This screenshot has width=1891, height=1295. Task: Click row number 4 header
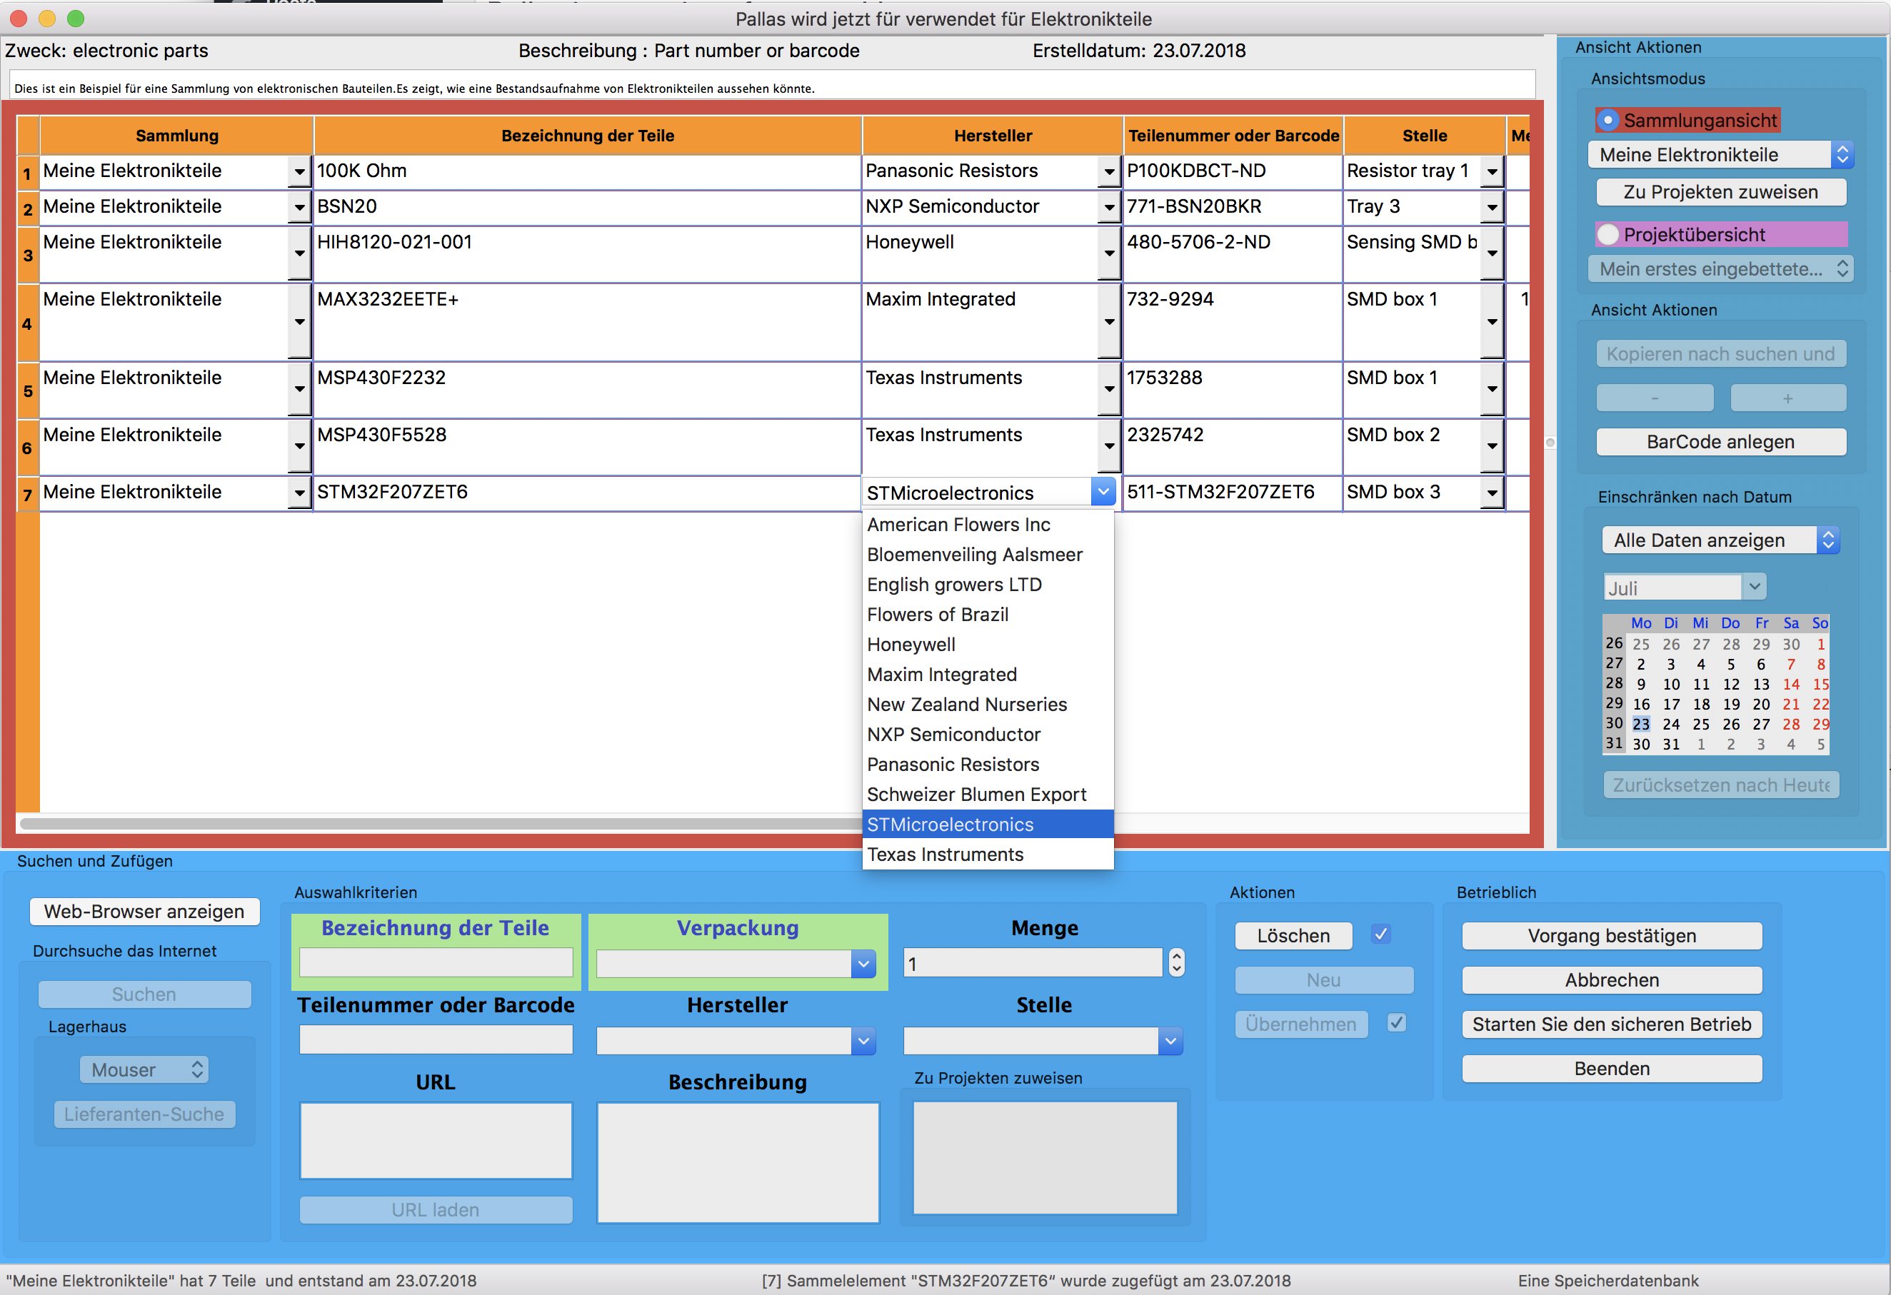(28, 324)
